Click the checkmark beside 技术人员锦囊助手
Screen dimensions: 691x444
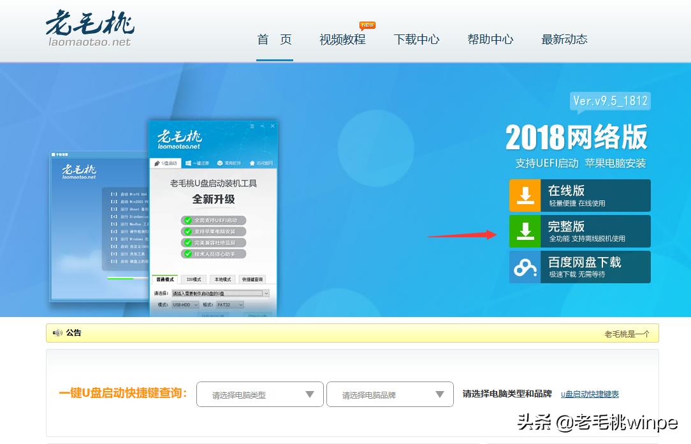point(187,253)
